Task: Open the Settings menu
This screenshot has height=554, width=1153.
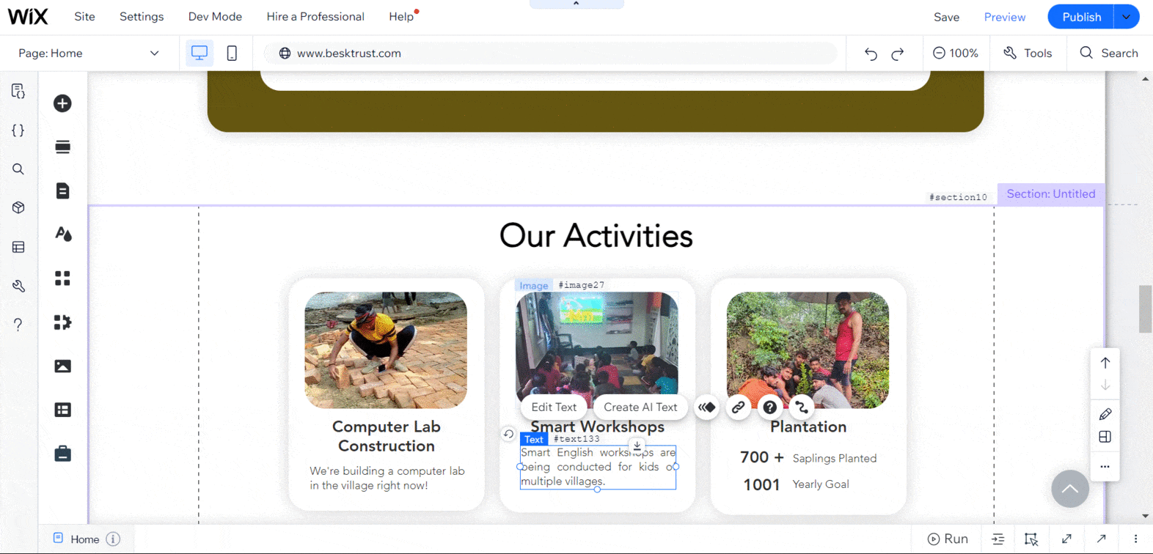Action: 142,16
